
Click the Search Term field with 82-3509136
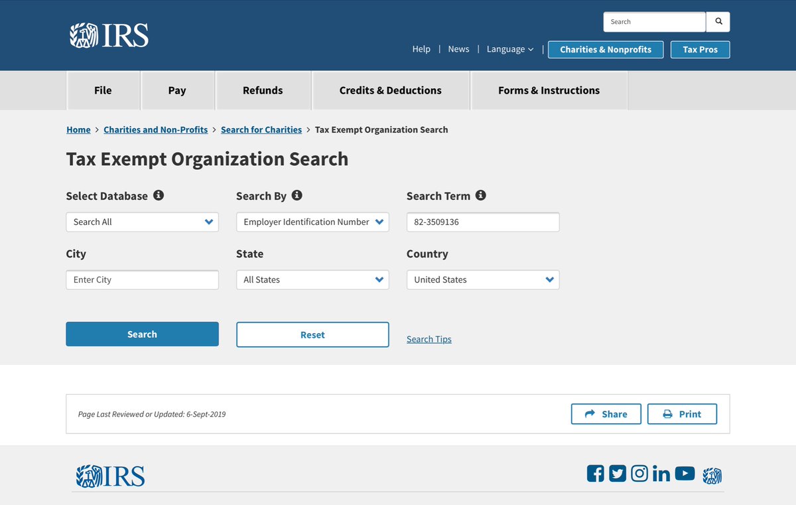point(483,222)
